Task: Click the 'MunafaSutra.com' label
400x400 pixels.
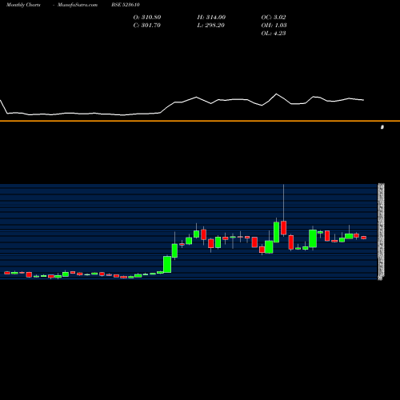Action: coord(78,5)
